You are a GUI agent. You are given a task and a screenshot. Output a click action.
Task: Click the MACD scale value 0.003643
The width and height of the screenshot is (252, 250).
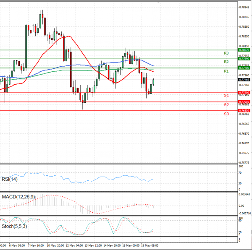[244, 194]
